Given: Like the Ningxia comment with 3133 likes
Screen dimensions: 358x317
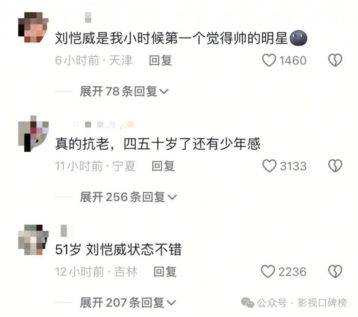Looking at the screenshot, I should [x=269, y=166].
